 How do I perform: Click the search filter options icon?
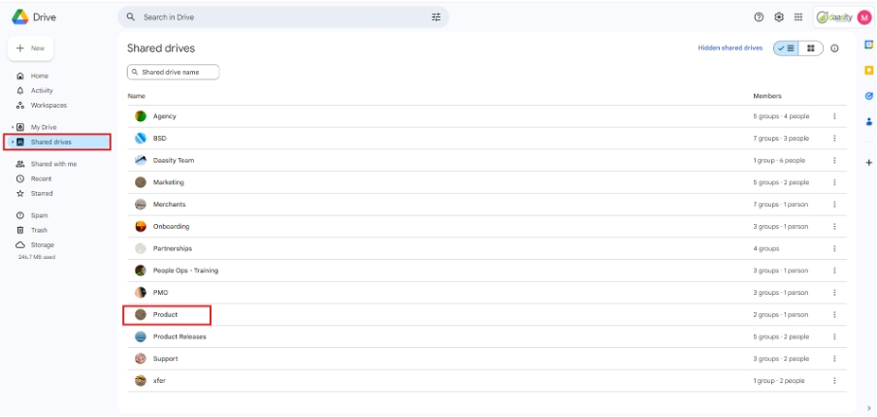(436, 17)
